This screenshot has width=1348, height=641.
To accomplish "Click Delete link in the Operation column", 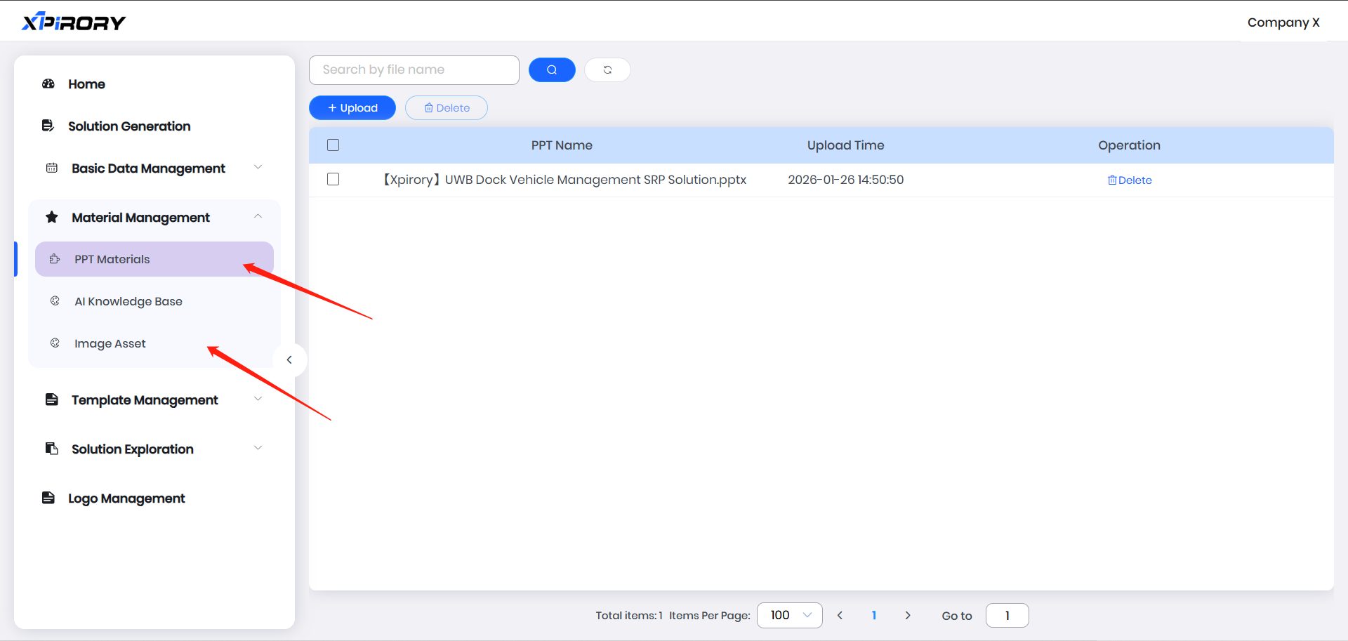I will point(1130,180).
